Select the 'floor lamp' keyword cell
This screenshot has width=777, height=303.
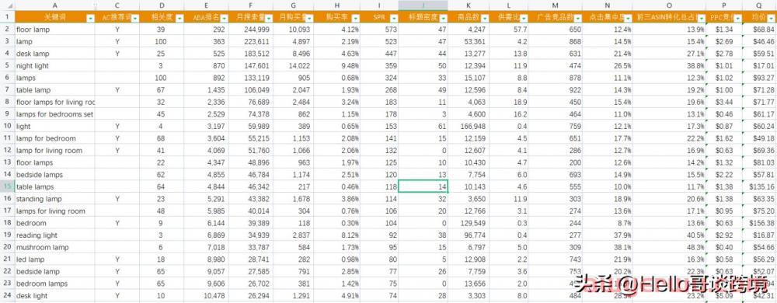click(x=54, y=30)
